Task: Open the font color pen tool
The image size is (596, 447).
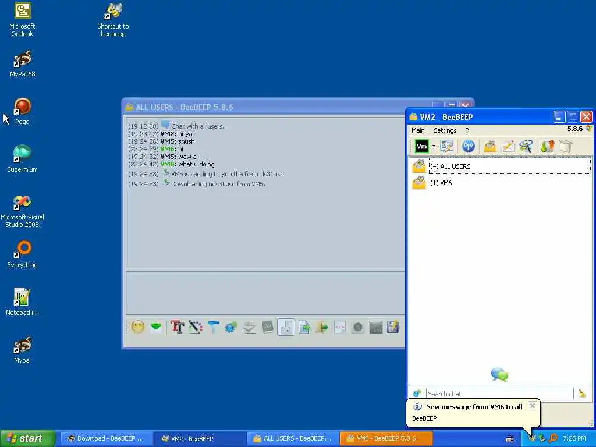Action: [x=196, y=327]
